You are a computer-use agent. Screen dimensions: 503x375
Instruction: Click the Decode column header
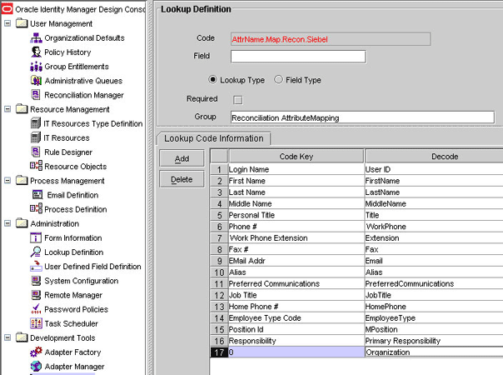point(434,157)
